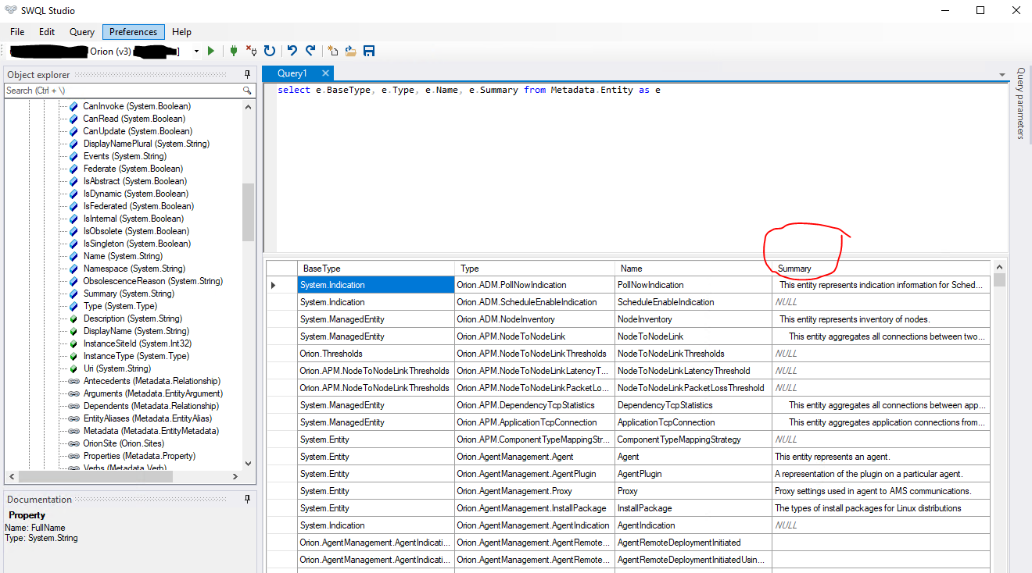Toggle the Documentation panel pin

(x=248, y=500)
